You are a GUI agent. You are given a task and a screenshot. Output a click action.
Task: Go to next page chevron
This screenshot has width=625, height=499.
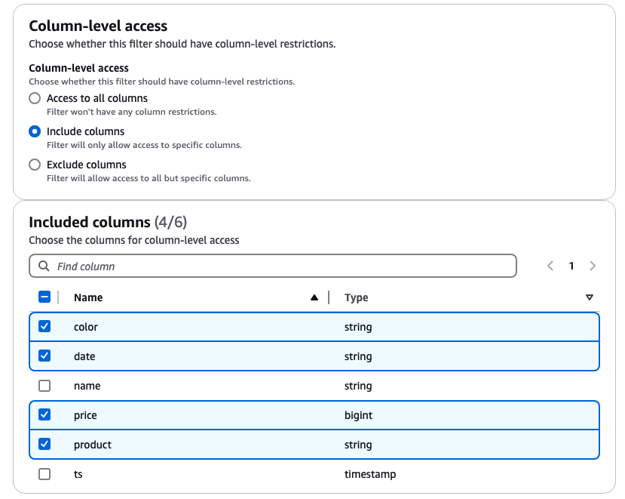[x=593, y=266]
